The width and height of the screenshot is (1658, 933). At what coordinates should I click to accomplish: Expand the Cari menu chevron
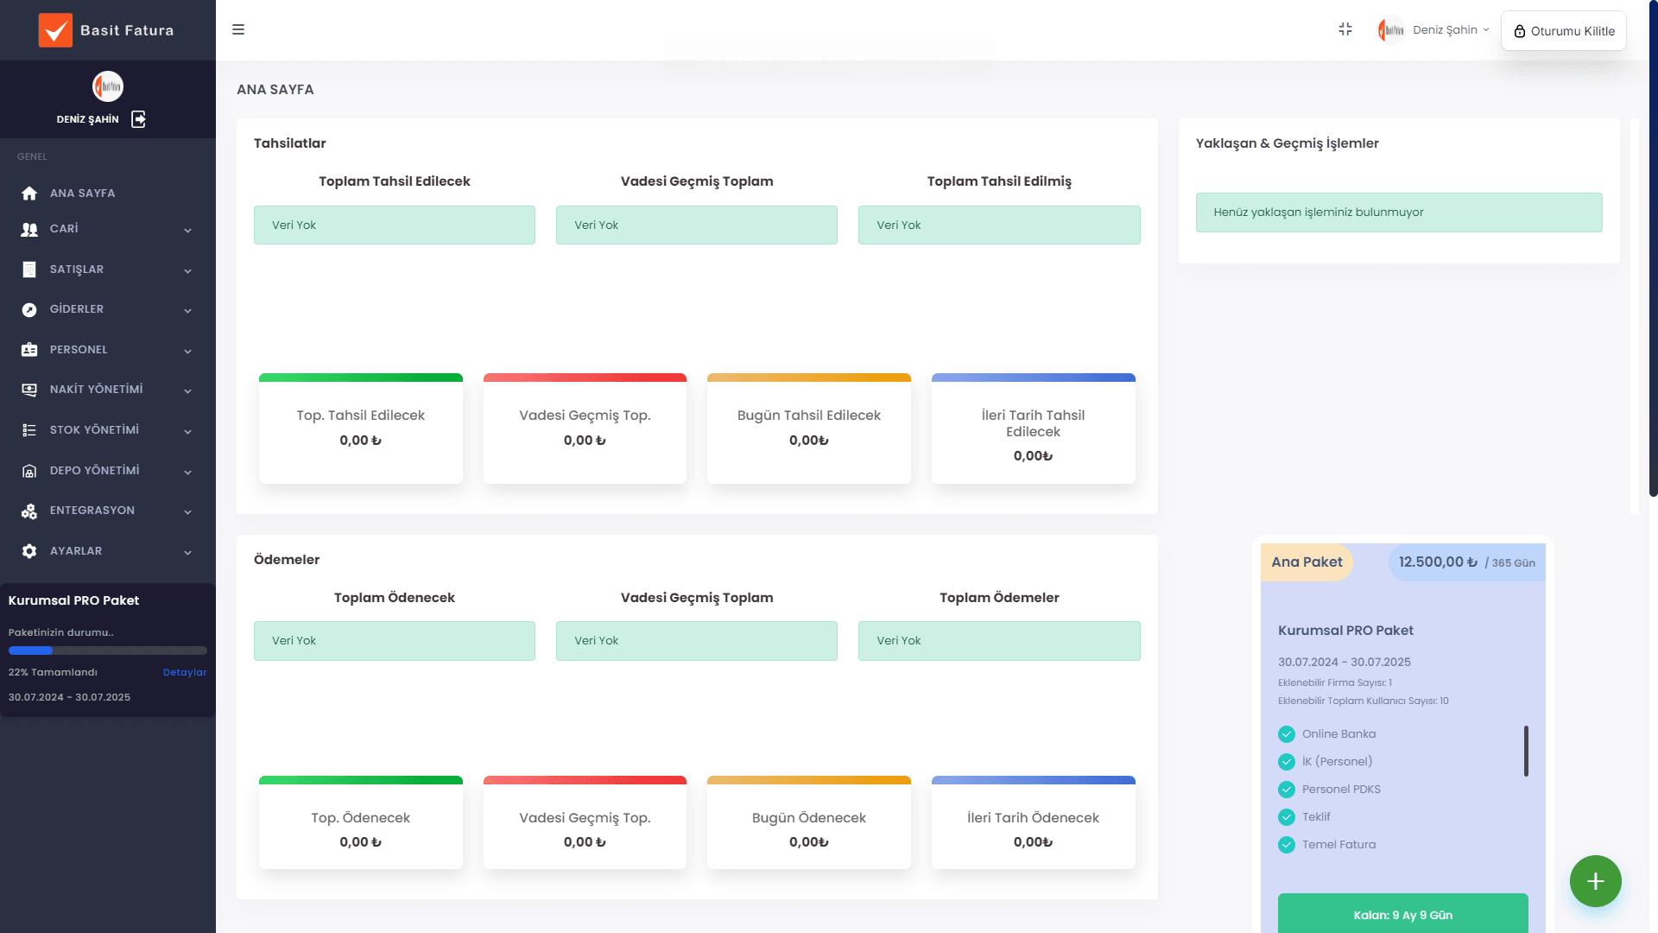(187, 231)
